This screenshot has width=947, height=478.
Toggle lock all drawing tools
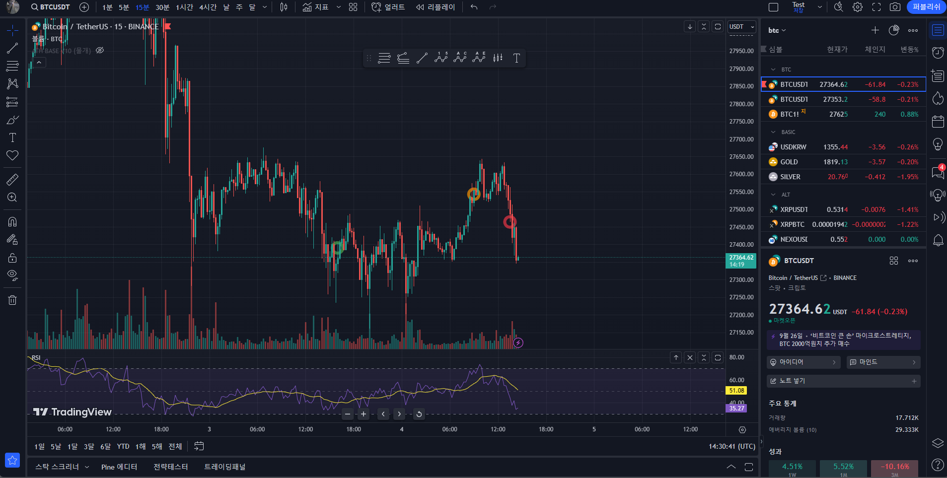point(12,258)
